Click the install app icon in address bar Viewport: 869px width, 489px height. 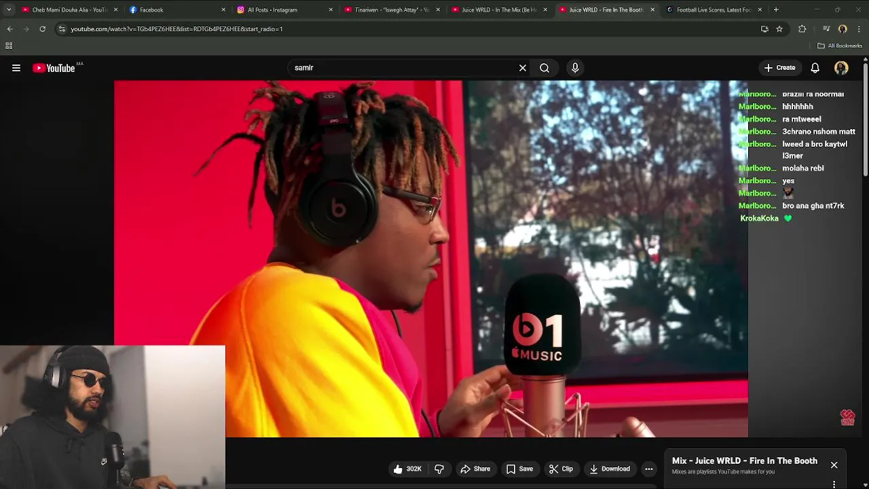pos(764,29)
